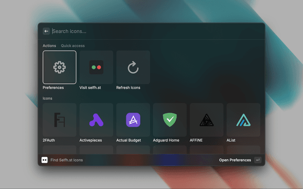The height and width of the screenshot is (189, 303).
Task: Select the AFFiNE triangle icon
Action: click(x=207, y=120)
